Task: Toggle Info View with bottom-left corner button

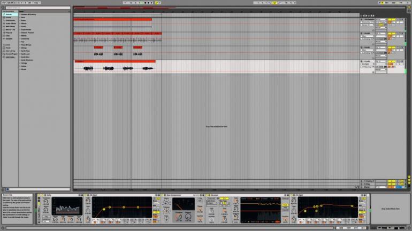Action: point(3,228)
